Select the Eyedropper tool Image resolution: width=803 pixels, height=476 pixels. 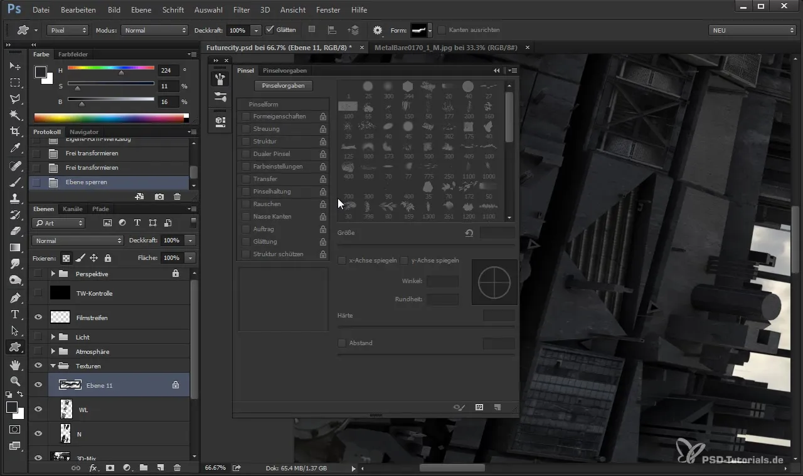(x=15, y=148)
